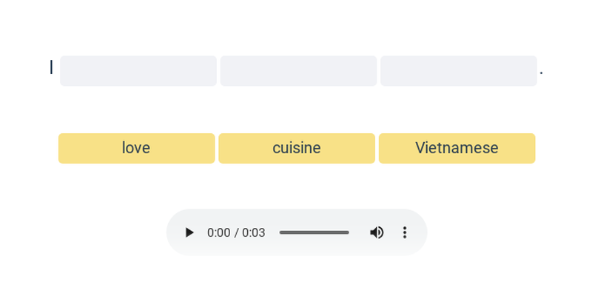This screenshot has height=296, width=592.
Task: Play the audio clip
Action: coord(189,232)
